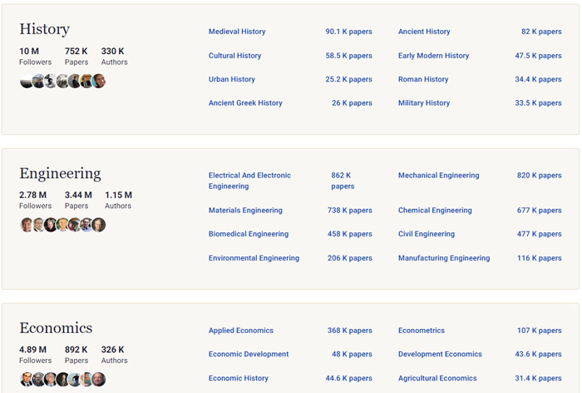The image size is (582, 393).
Task: Click the History section heading
Action: [x=45, y=29]
